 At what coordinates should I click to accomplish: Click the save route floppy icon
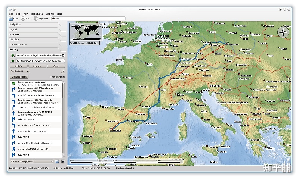click(62, 161)
